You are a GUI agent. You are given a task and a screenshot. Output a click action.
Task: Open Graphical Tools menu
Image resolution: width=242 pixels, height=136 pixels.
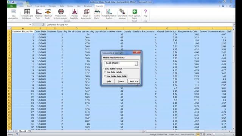(39, 14)
